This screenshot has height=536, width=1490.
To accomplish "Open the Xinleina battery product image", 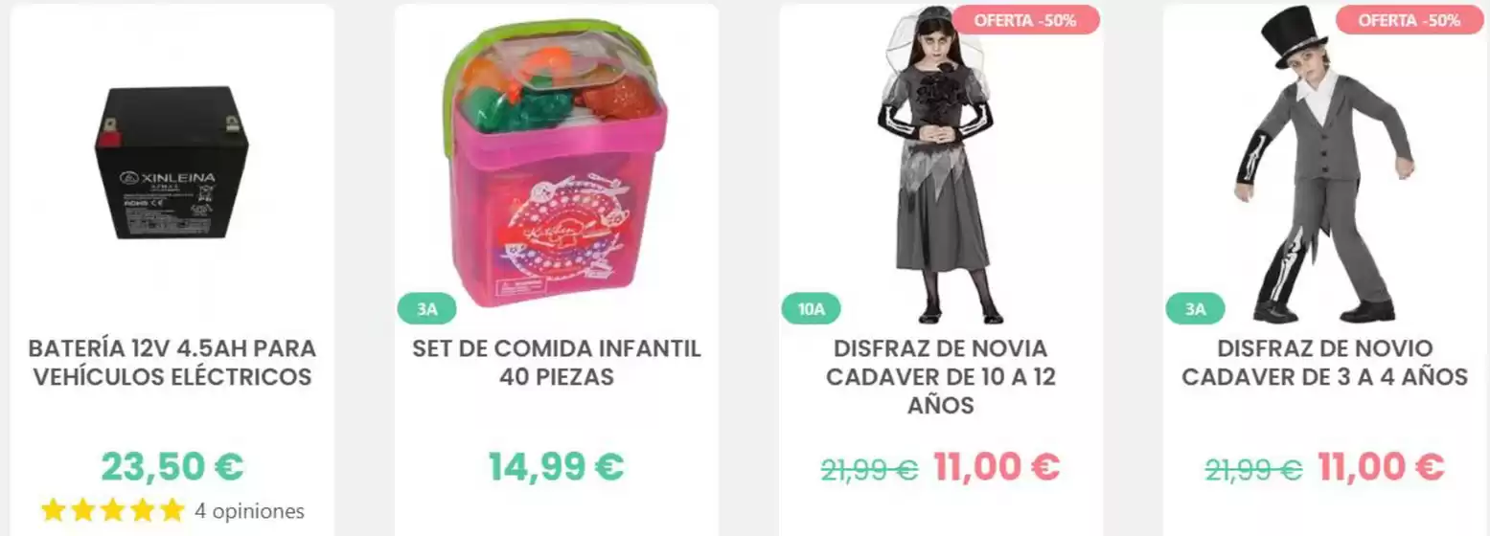I will pyautogui.click(x=172, y=175).
